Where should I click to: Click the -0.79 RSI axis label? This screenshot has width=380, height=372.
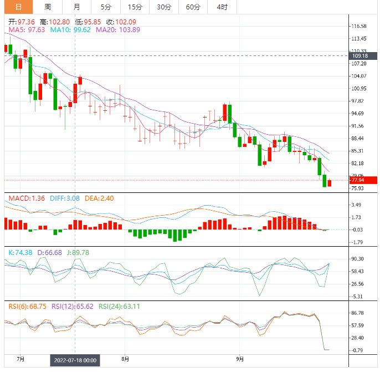(x=357, y=350)
